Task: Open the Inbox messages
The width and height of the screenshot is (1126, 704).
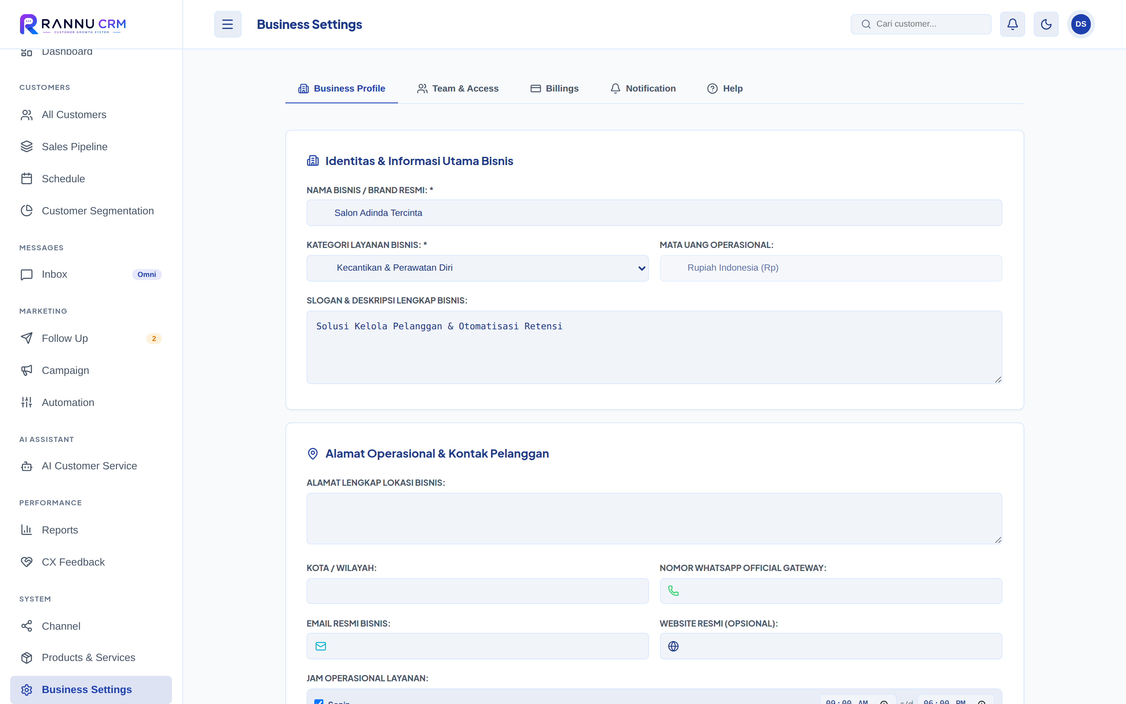Action: click(91, 274)
